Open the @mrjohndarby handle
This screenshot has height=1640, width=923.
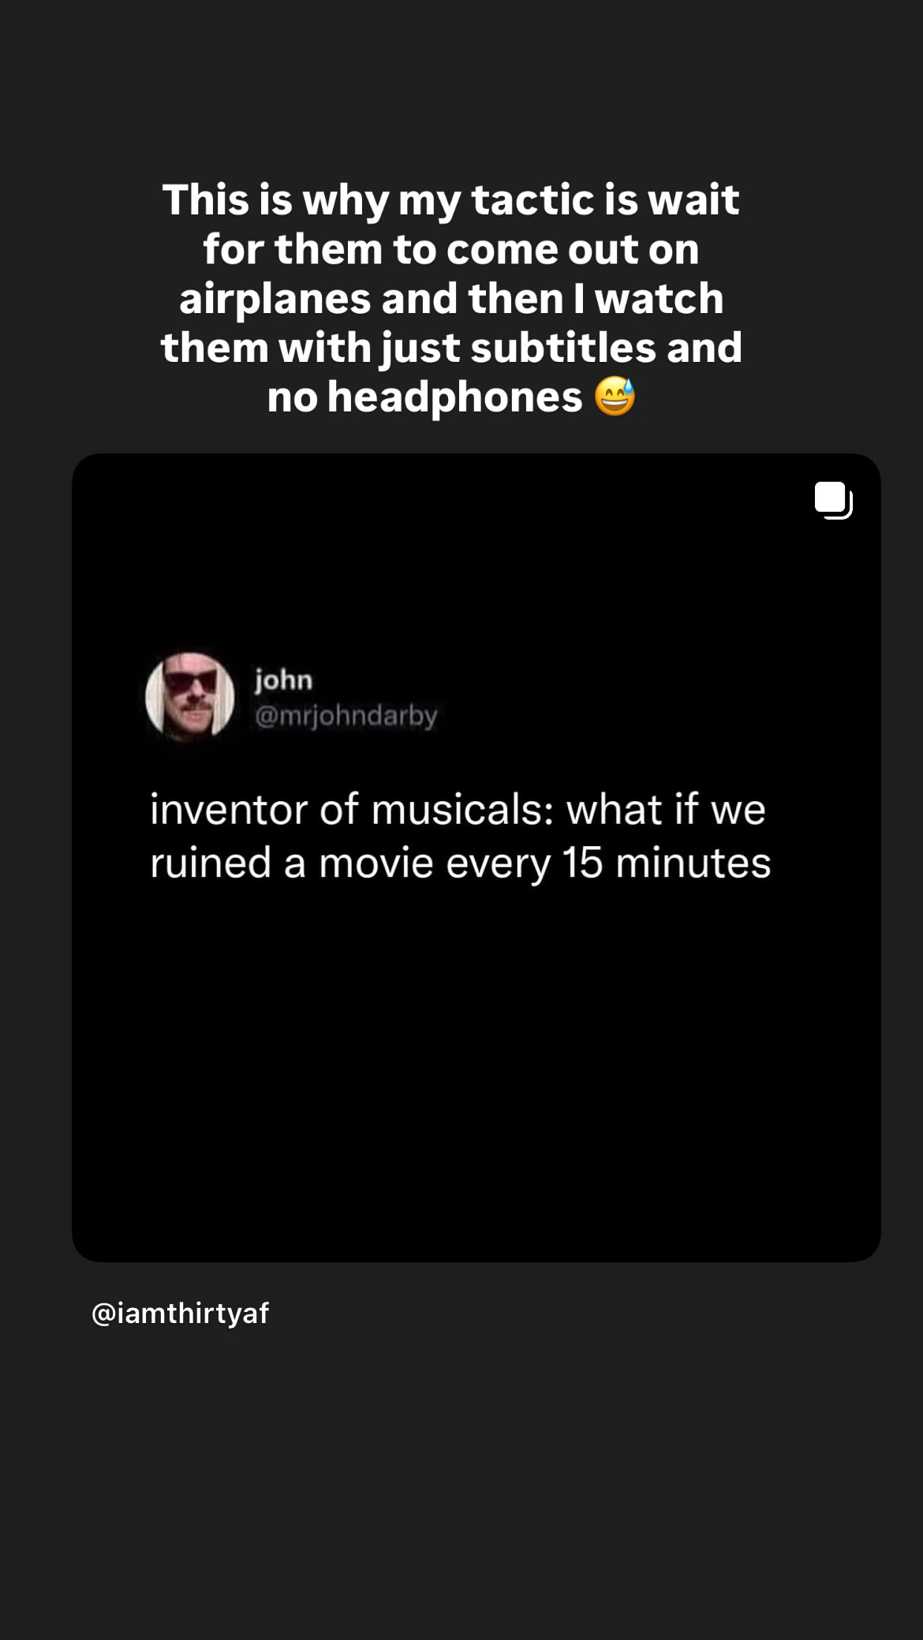[346, 716]
